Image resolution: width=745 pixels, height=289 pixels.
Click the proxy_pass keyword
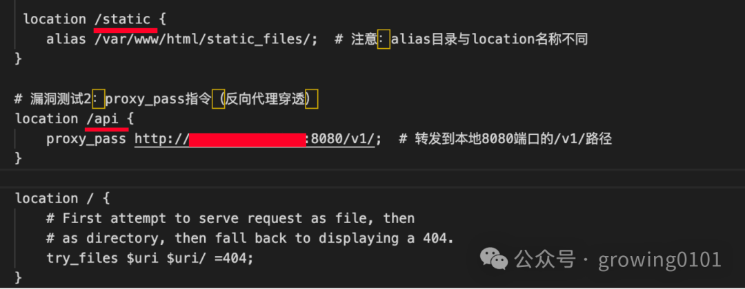point(86,139)
